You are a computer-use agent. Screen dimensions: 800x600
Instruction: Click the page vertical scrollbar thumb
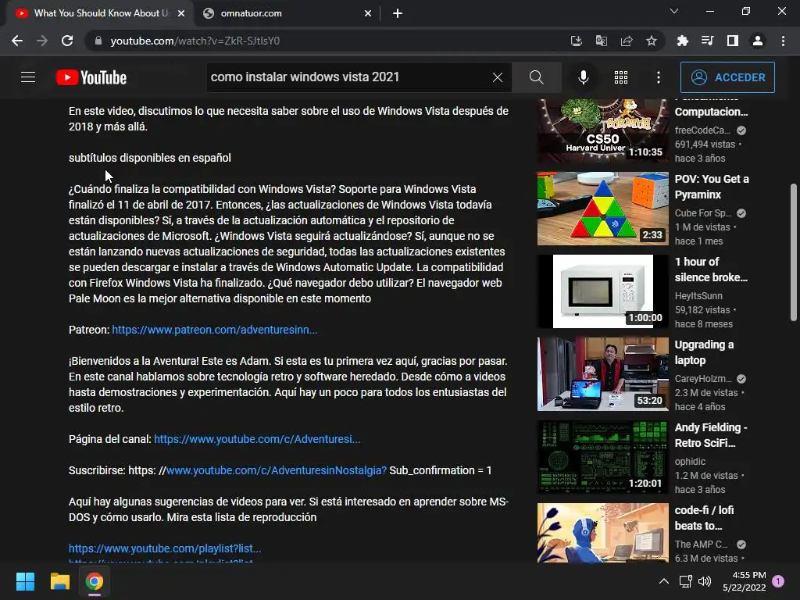tap(794, 252)
